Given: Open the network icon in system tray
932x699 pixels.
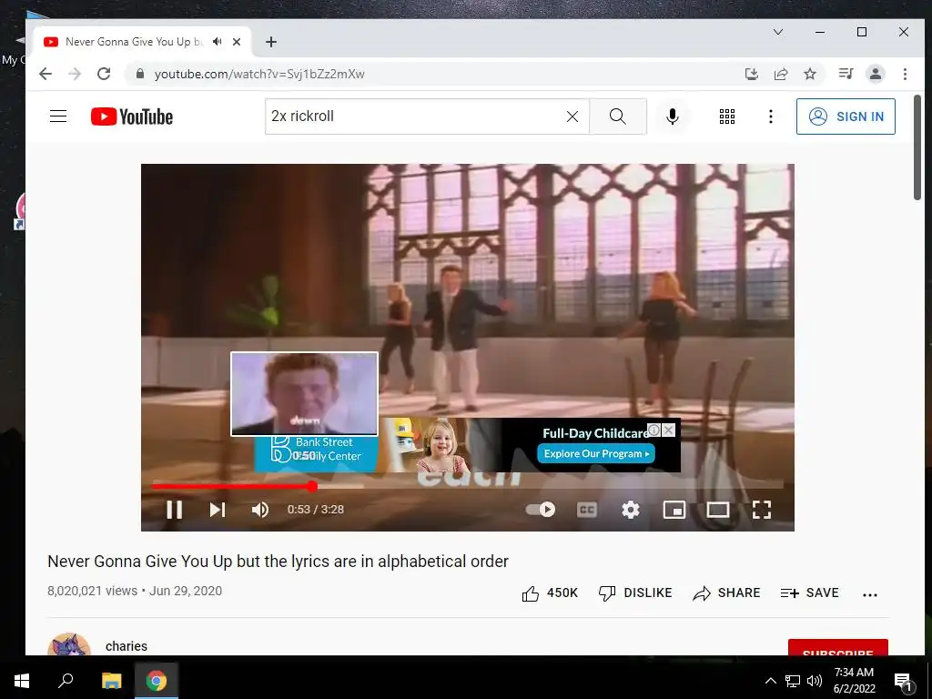Looking at the screenshot, I should [x=793, y=681].
